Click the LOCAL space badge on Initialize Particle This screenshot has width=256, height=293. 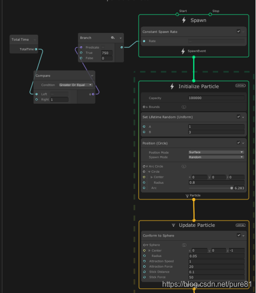coord(240,86)
